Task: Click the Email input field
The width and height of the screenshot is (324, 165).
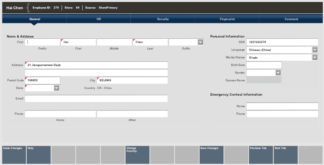Action: point(96,98)
